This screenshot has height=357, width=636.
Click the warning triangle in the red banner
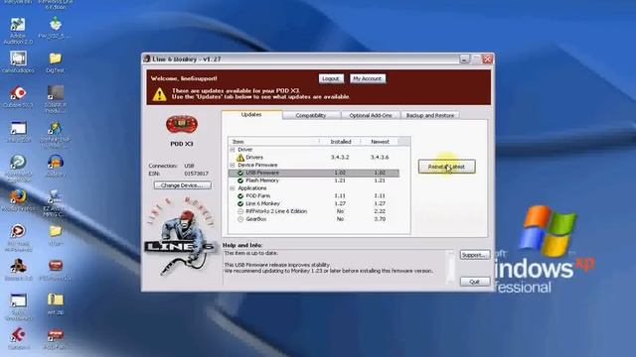click(159, 94)
